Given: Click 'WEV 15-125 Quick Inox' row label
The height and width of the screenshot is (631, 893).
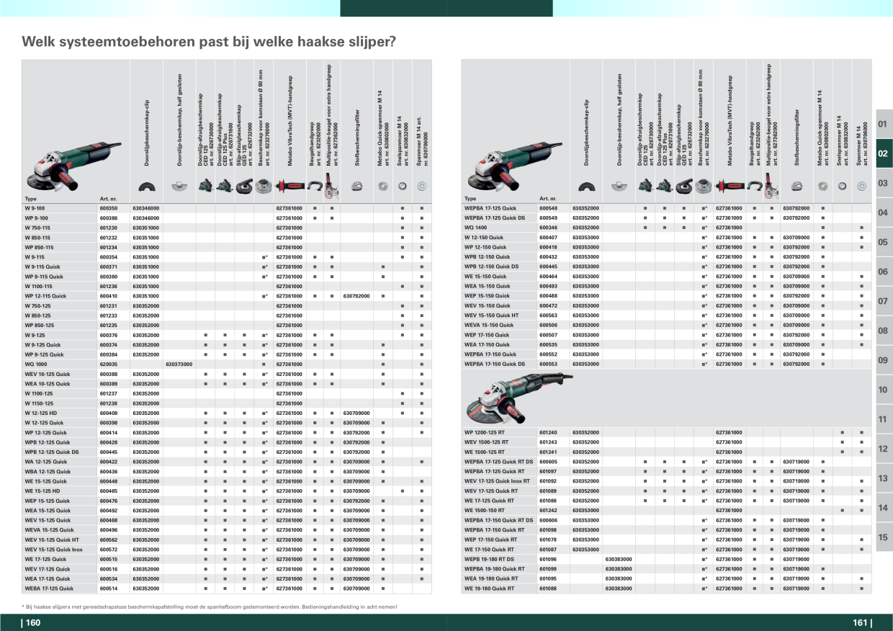Looking at the screenshot, I should click(54, 550).
